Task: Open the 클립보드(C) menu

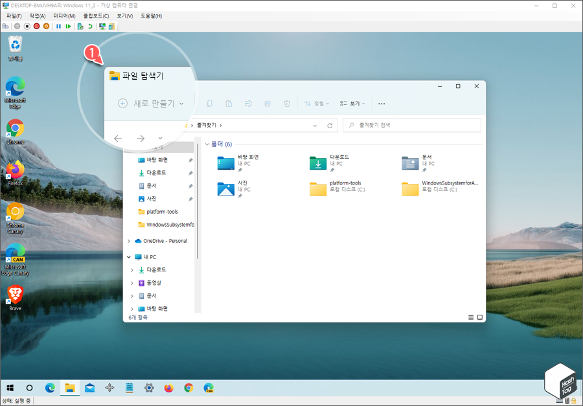Action: tap(96, 16)
